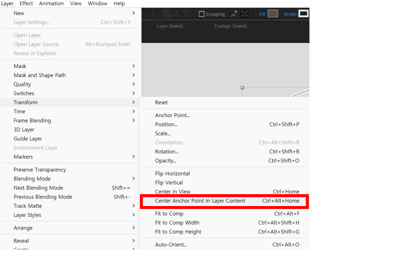Click the greyed Environment Layer item
The height and width of the screenshot is (264, 412).
[x=70, y=148]
